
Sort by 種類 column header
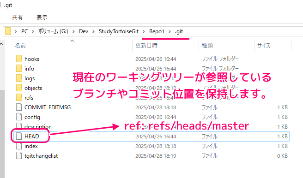coord(207,46)
